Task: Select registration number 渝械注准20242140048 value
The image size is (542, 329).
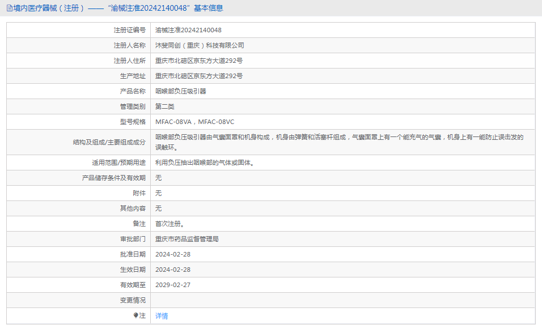Action: point(188,30)
